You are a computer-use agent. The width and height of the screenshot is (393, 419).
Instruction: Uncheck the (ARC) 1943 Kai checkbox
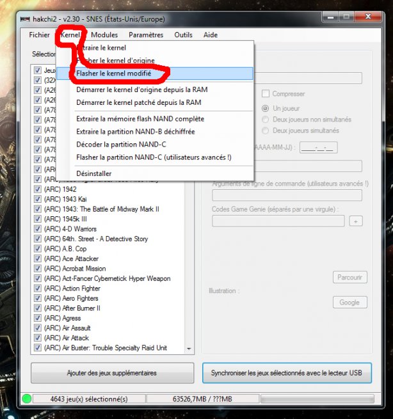[x=37, y=199]
